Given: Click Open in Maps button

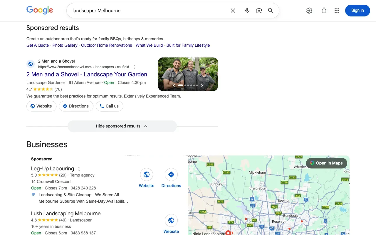Looking at the screenshot, I should point(326,163).
